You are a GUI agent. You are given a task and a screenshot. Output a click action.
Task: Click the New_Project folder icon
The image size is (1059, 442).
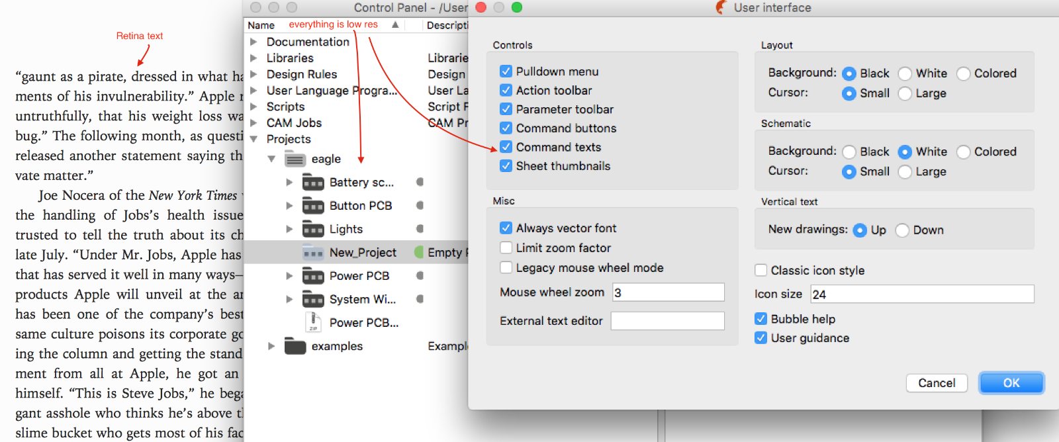[313, 252]
